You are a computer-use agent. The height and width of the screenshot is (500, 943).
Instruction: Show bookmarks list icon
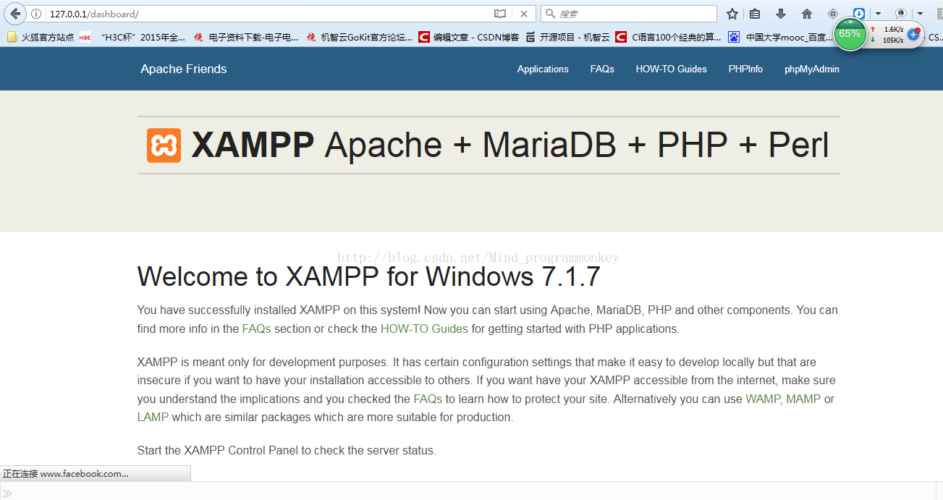(755, 14)
